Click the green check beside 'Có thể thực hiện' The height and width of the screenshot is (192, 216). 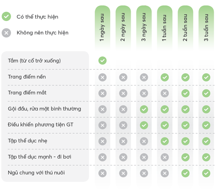(6, 17)
